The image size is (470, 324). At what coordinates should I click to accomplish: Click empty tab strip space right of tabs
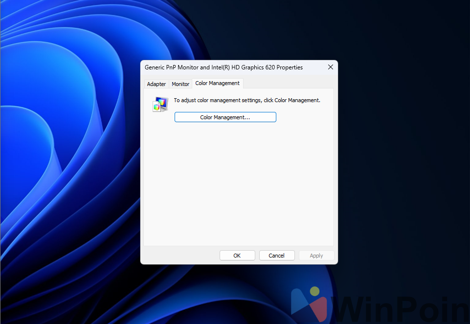[x=289, y=84]
